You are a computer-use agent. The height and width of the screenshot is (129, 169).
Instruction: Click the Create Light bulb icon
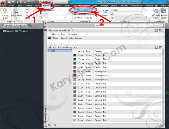click(x=5, y=11)
